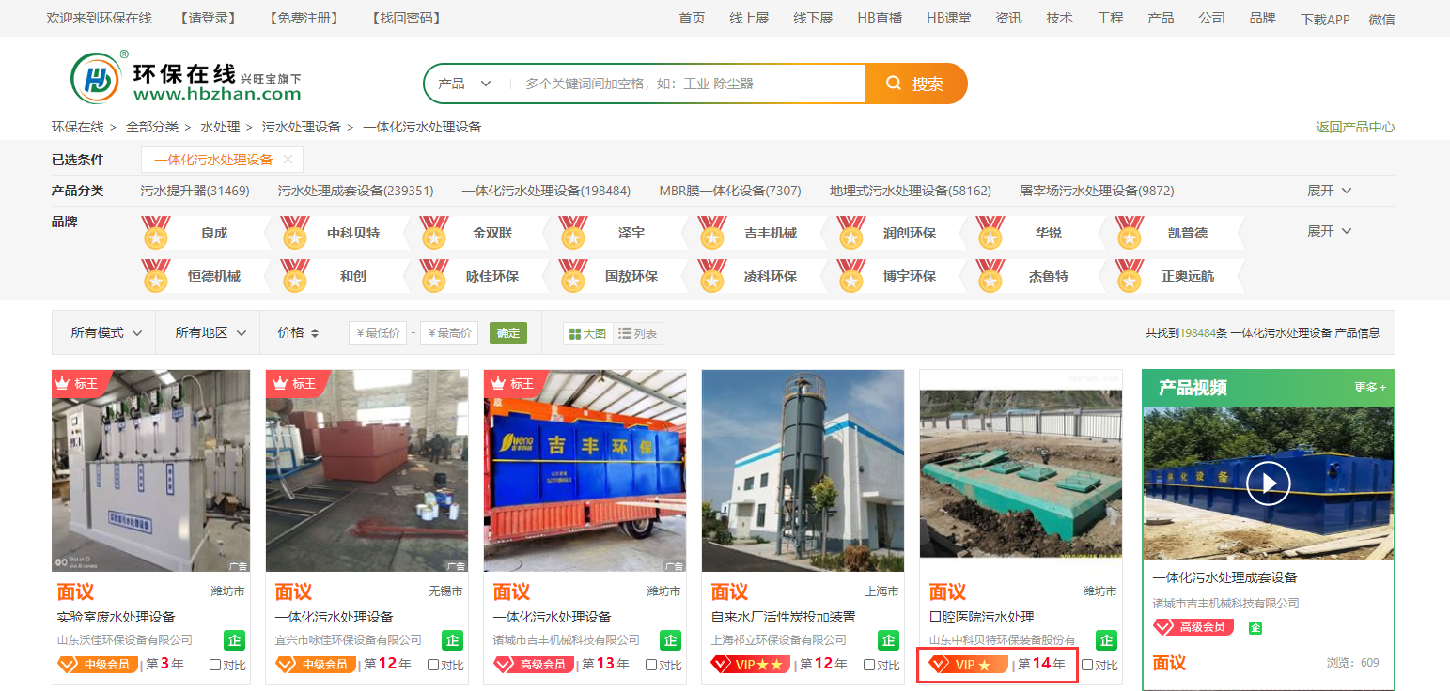1450x691 pixels.
Task: Click the 标王 crown badge on first product
Action: pos(75,383)
